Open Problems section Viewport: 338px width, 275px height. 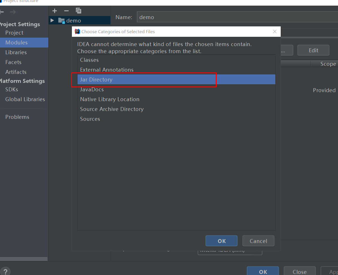click(x=17, y=117)
